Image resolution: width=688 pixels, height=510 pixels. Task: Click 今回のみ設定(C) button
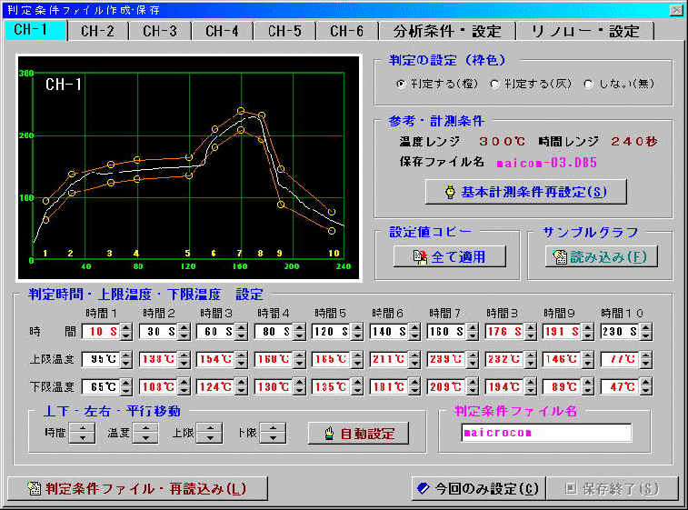[x=478, y=488]
